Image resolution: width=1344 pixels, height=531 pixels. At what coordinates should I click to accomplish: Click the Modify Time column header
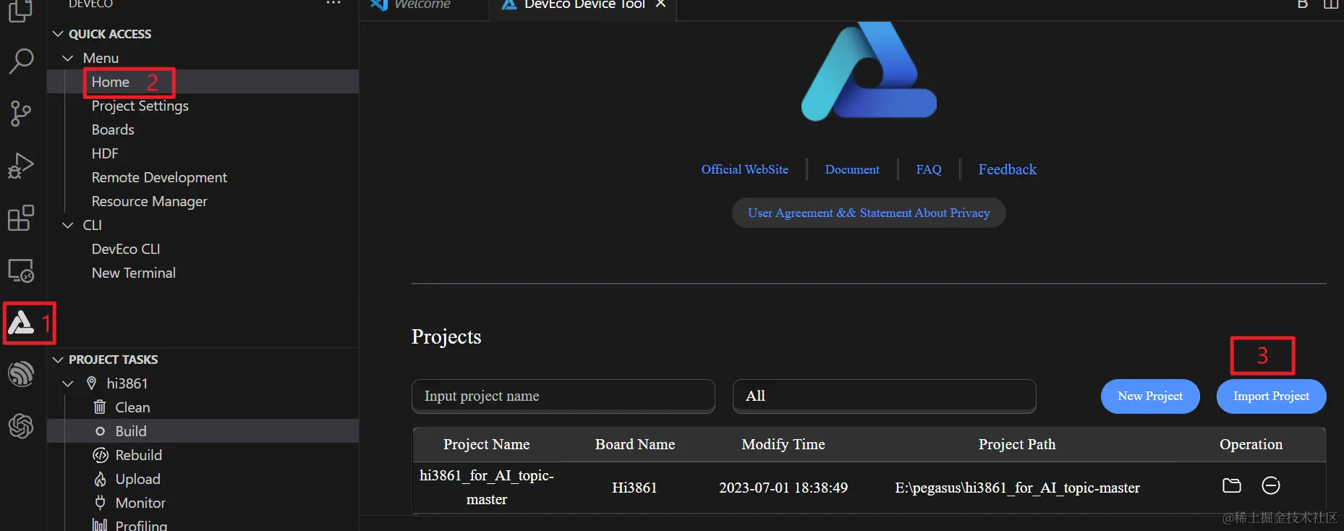point(783,444)
